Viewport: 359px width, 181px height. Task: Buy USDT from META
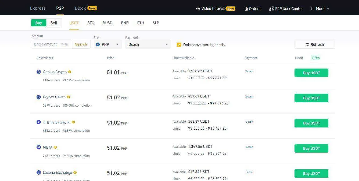[x=311, y=148]
